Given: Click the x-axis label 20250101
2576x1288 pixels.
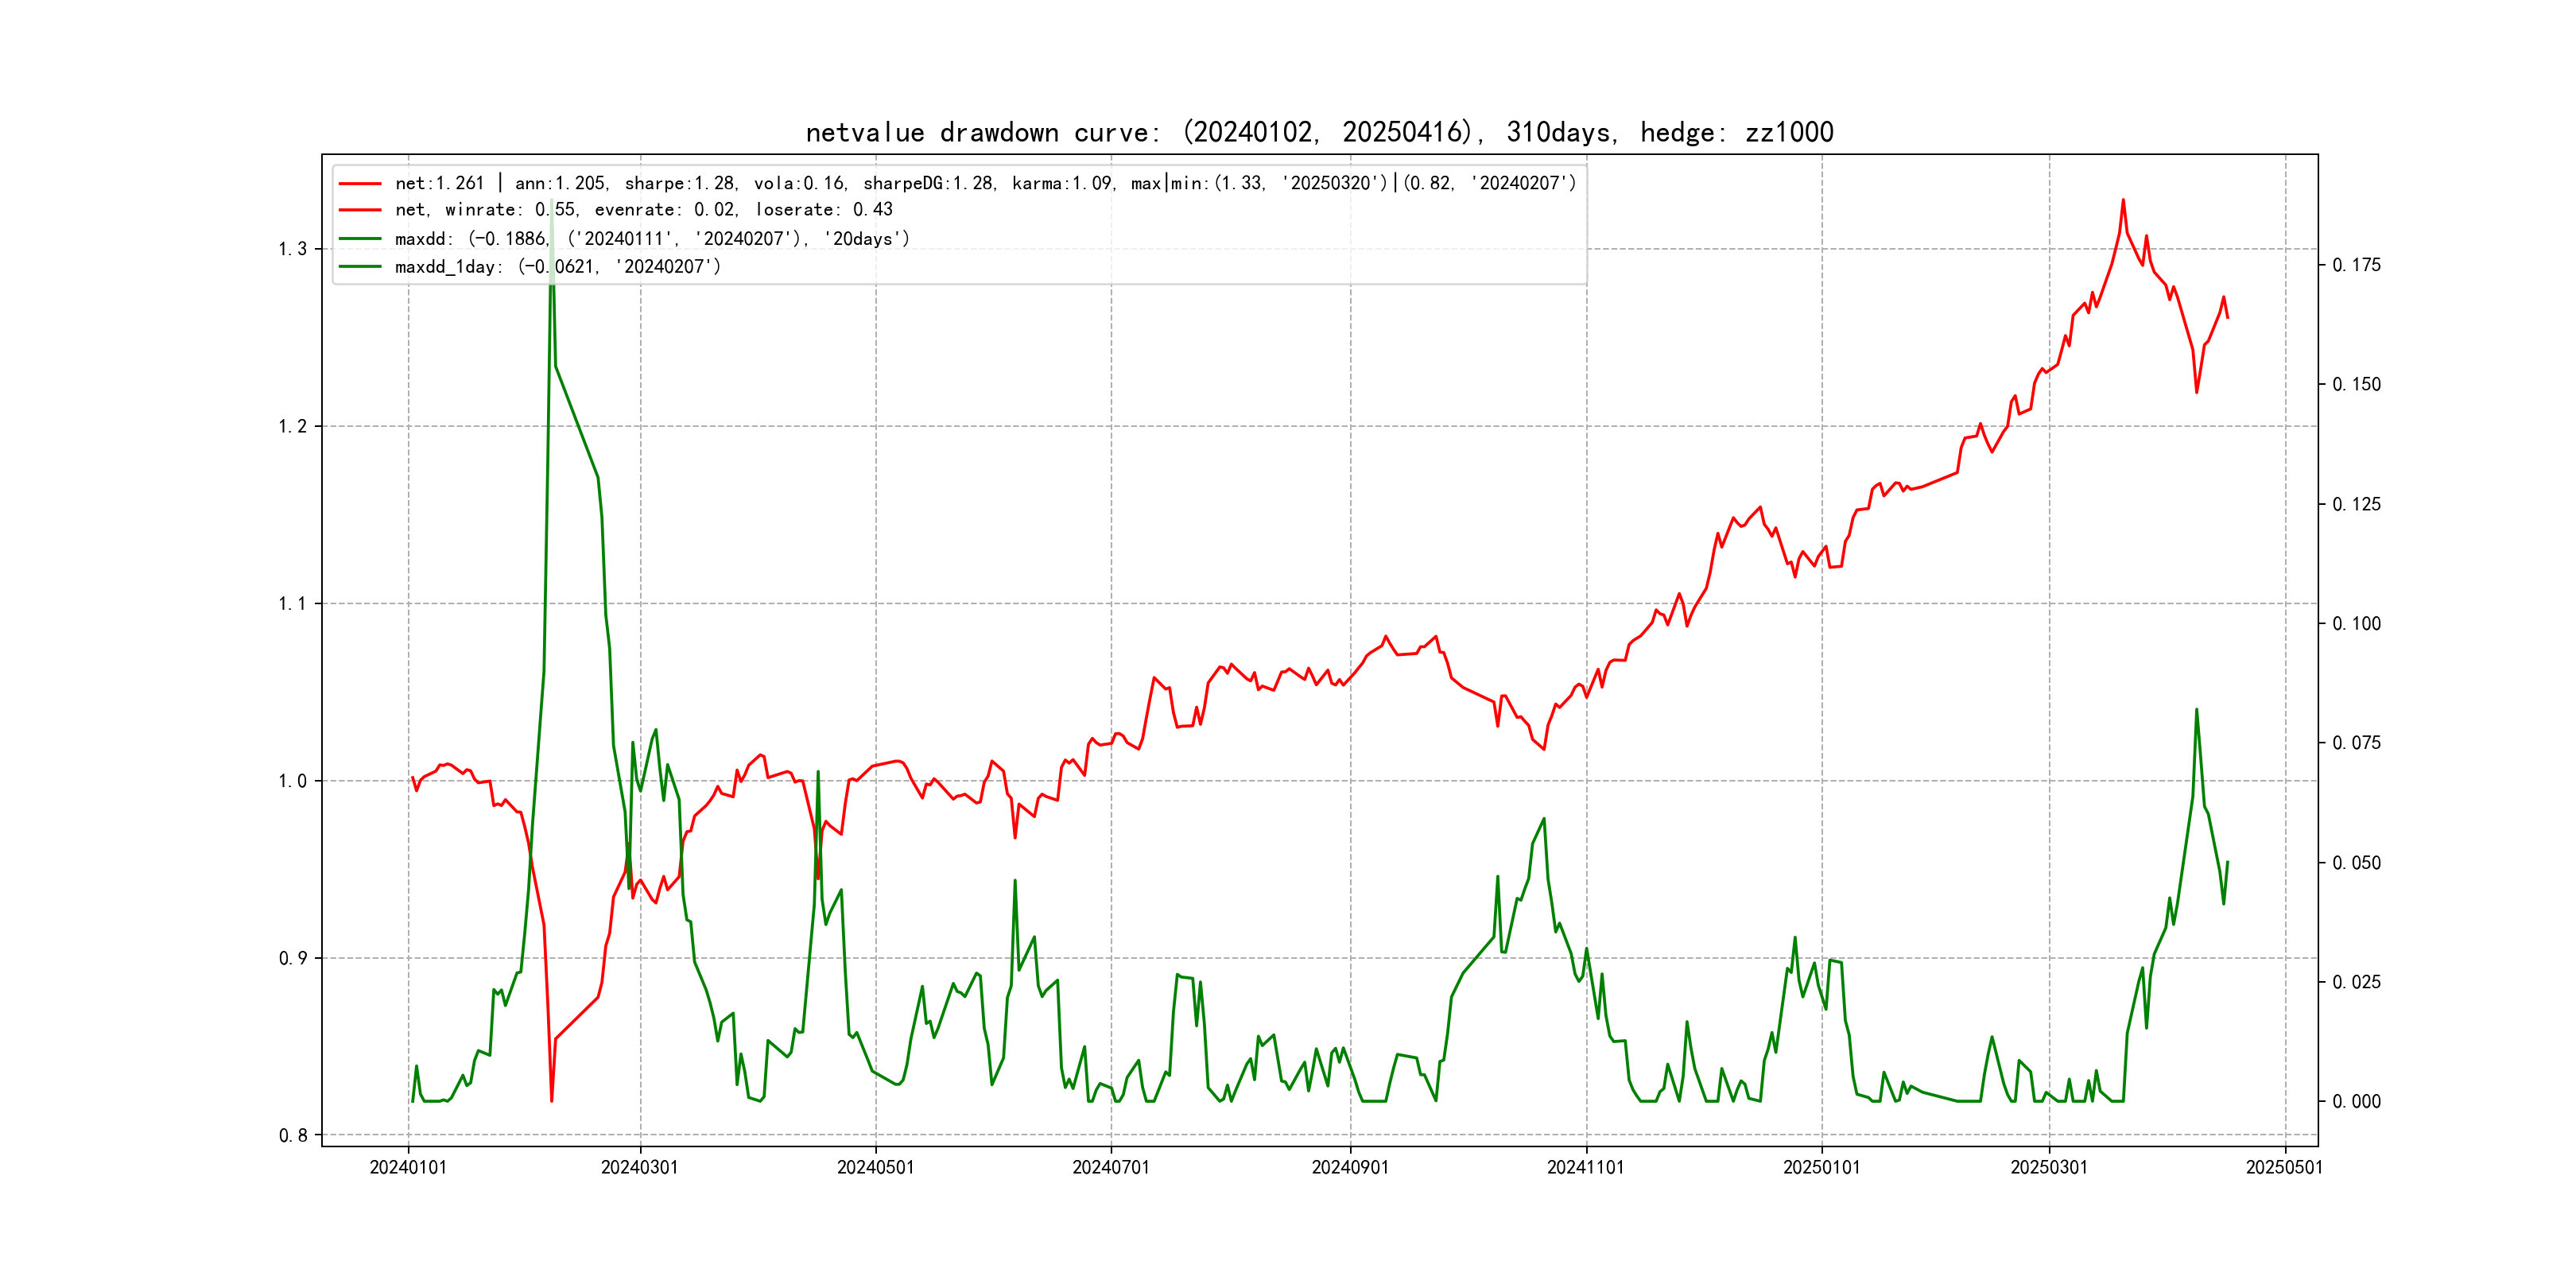Looking at the screenshot, I should [x=1821, y=1168].
